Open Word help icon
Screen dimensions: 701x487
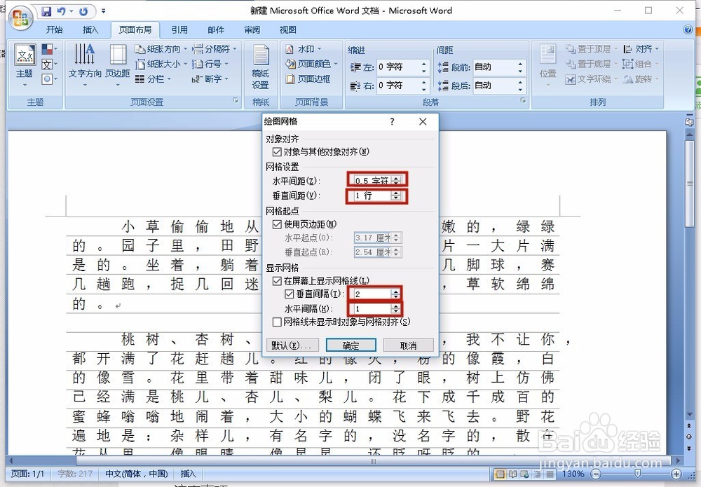(688, 30)
